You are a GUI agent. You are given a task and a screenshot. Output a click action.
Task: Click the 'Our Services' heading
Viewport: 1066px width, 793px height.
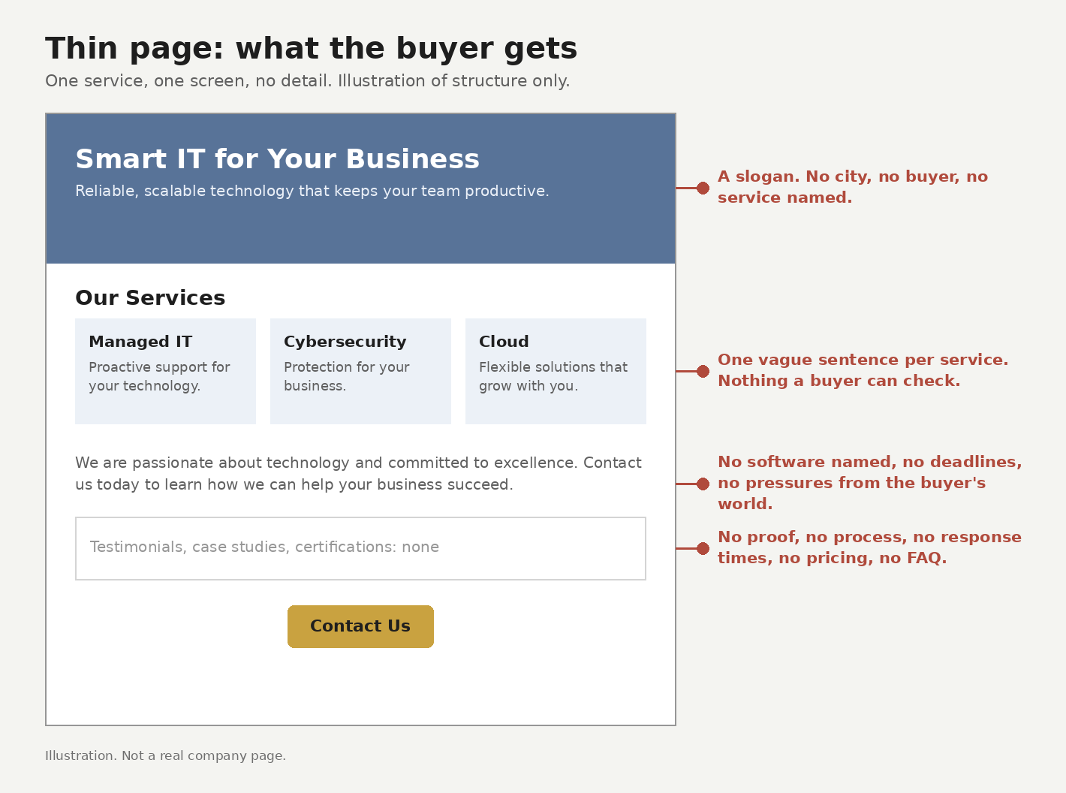pyautogui.click(x=150, y=298)
